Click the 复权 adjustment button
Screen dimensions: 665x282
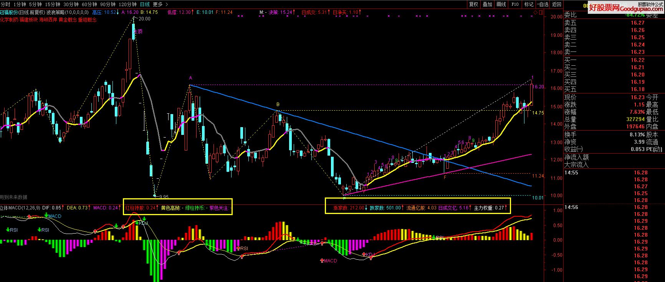pos(473,4)
